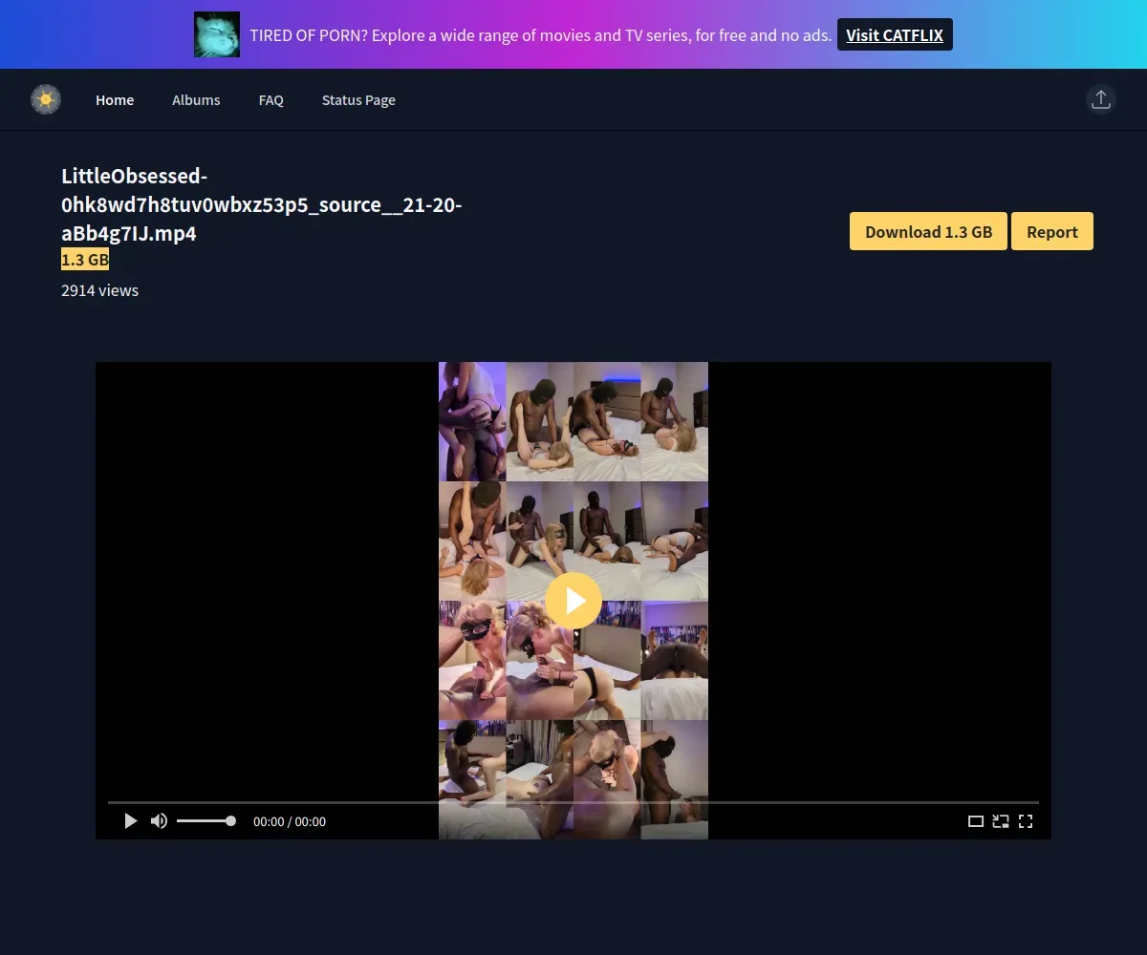
Task: Go to the Home menu item
Action: (115, 100)
